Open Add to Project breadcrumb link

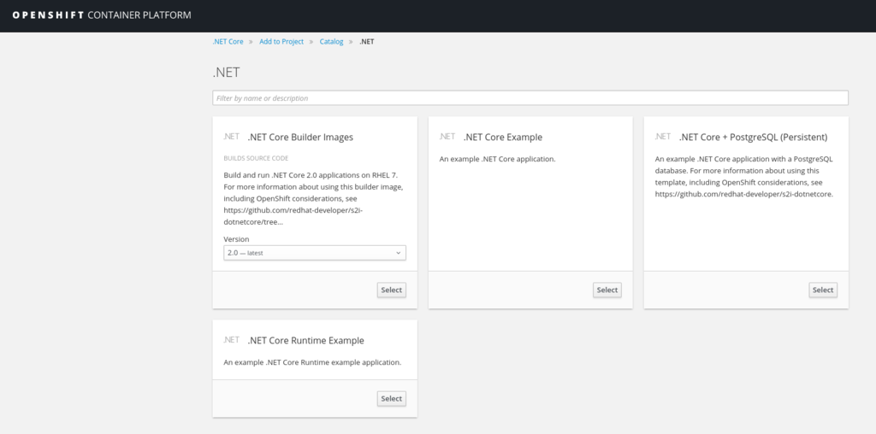click(x=281, y=41)
